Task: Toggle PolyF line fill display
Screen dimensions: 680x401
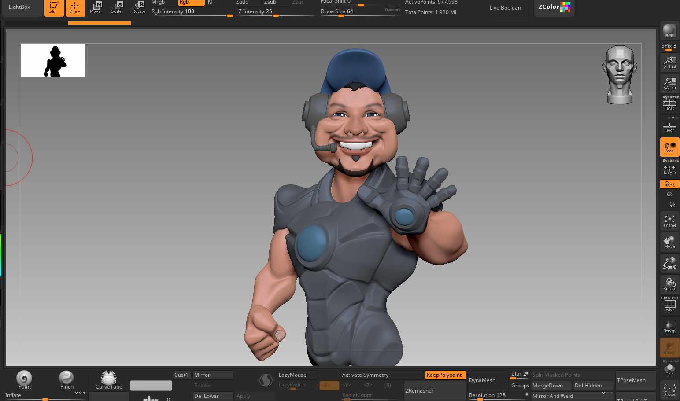Action: pos(669,305)
